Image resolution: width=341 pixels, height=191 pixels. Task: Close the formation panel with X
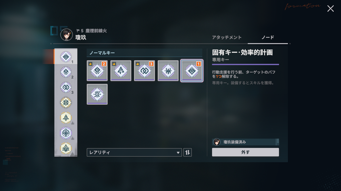tap(330, 8)
